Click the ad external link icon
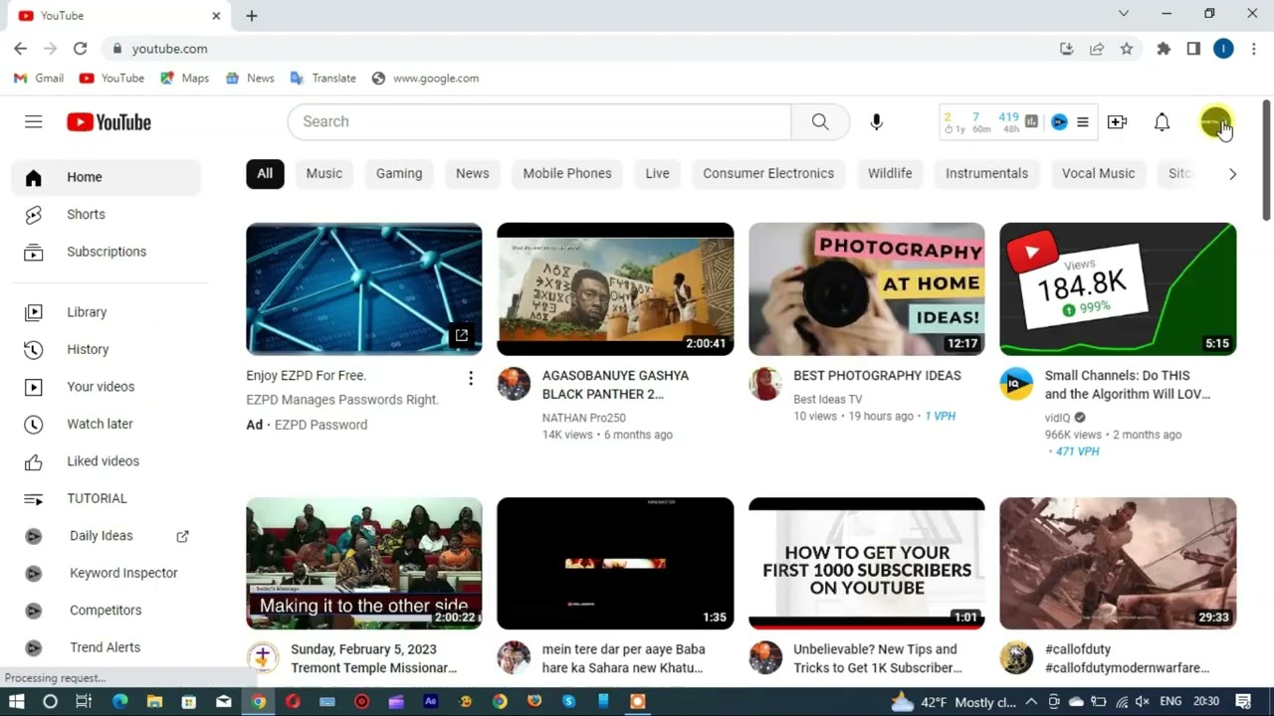Screen dimensions: 1274x716 461,335
